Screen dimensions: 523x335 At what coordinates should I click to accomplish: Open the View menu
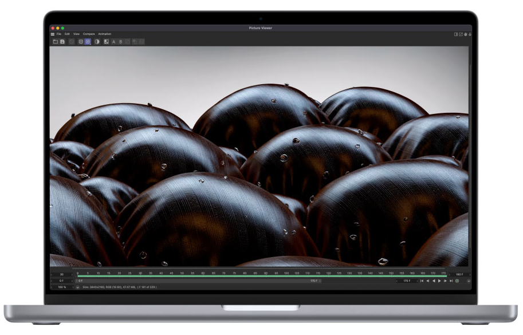(x=76, y=34)
